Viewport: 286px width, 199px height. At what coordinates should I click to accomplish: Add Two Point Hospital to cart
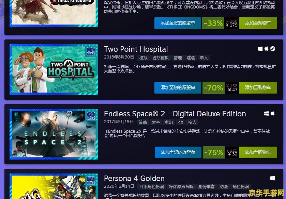258,87
